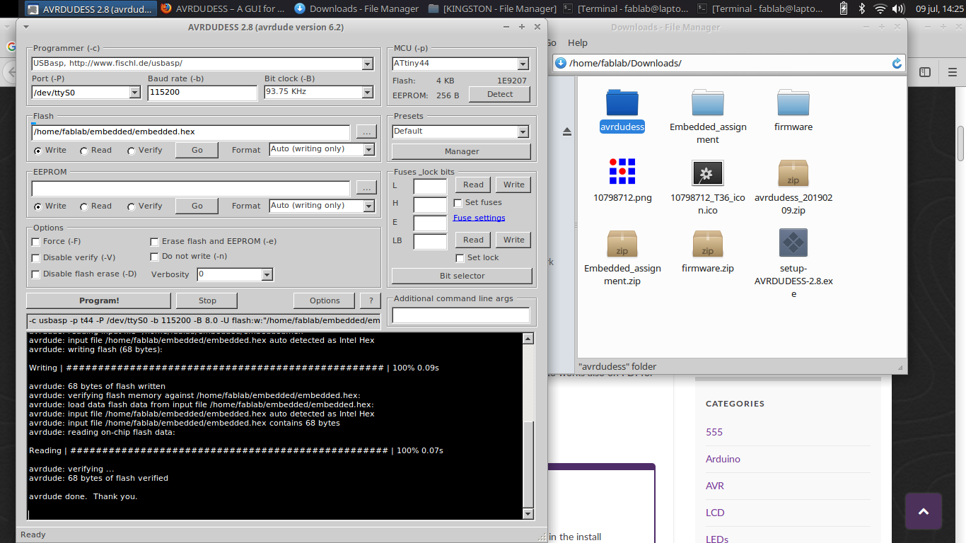This screenshot has width=966, height=543.
Task: Enable the Force (-F) checkbox
Action: pyautogui.click(x=36, y=242)
